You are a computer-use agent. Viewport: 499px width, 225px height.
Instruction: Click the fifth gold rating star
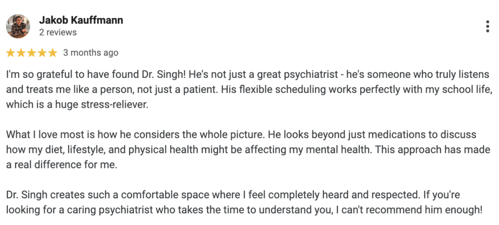53,53
